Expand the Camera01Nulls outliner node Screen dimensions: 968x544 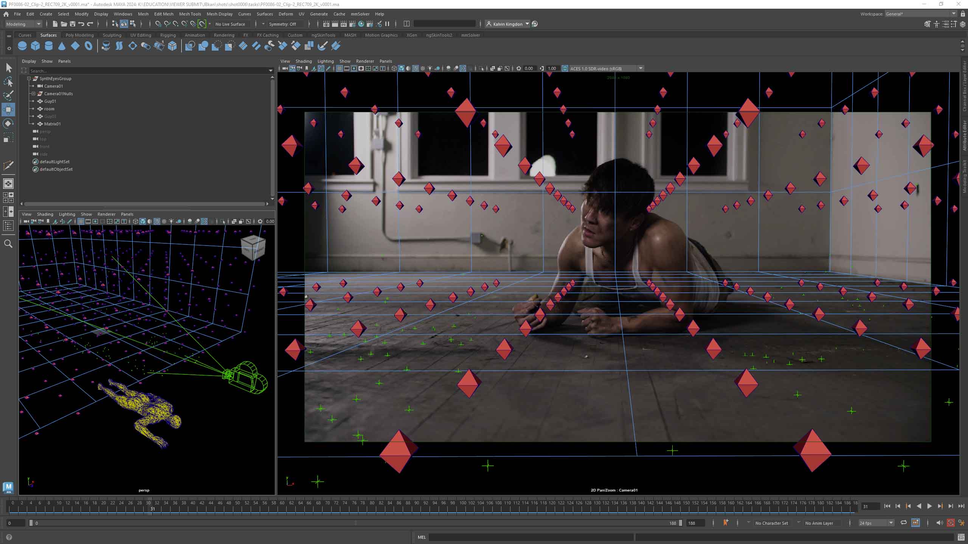[x=33, y=94]
